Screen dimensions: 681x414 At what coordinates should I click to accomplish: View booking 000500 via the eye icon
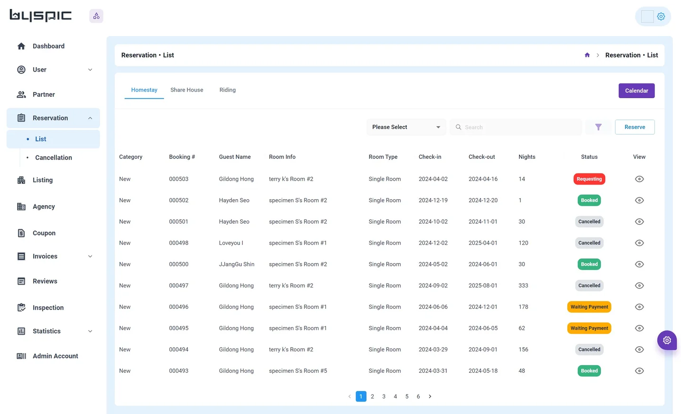pyautogui.click(x=639, y=264)
